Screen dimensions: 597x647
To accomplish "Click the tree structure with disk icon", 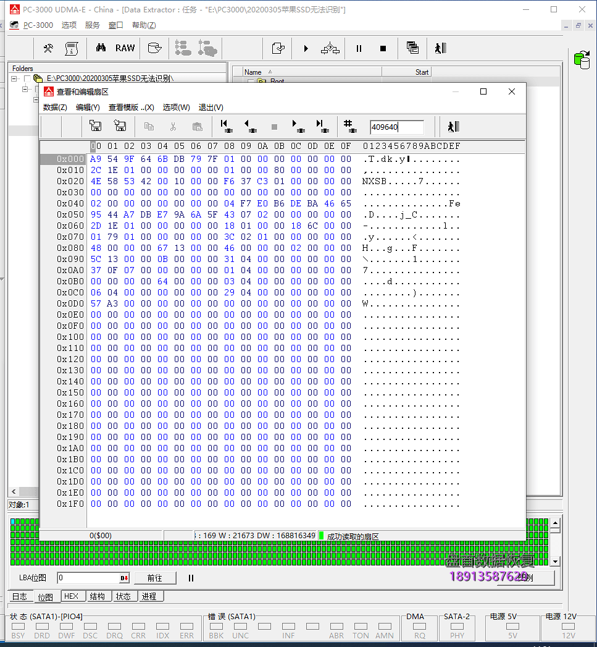I will coord(183,48).
